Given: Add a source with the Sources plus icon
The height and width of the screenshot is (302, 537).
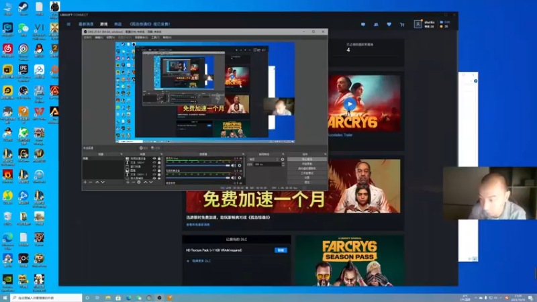Looking at the screenshot, I should (128, 182).
